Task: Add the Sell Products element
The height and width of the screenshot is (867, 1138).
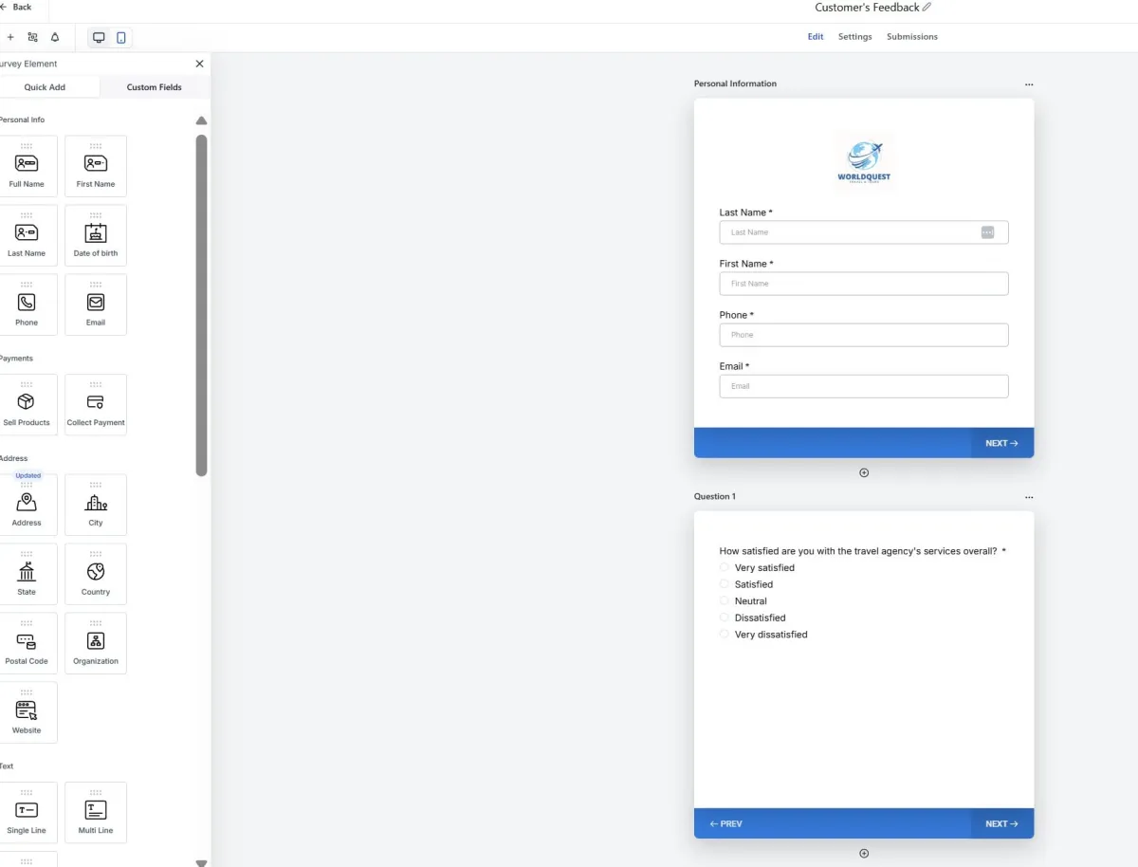Action: pos(27,405)
